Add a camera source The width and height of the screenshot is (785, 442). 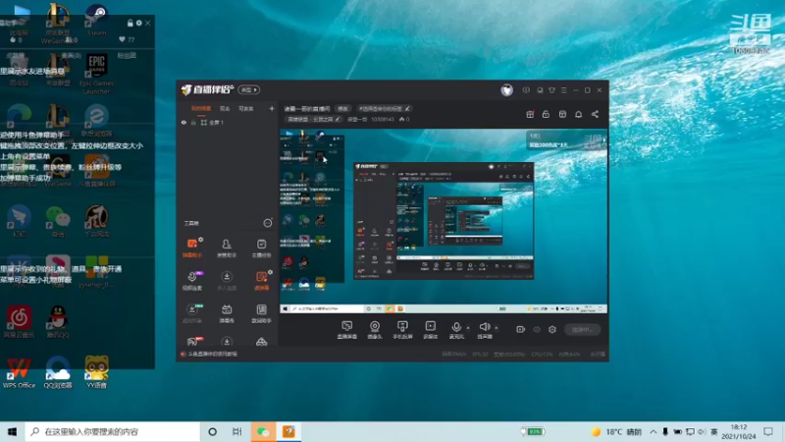375,330
